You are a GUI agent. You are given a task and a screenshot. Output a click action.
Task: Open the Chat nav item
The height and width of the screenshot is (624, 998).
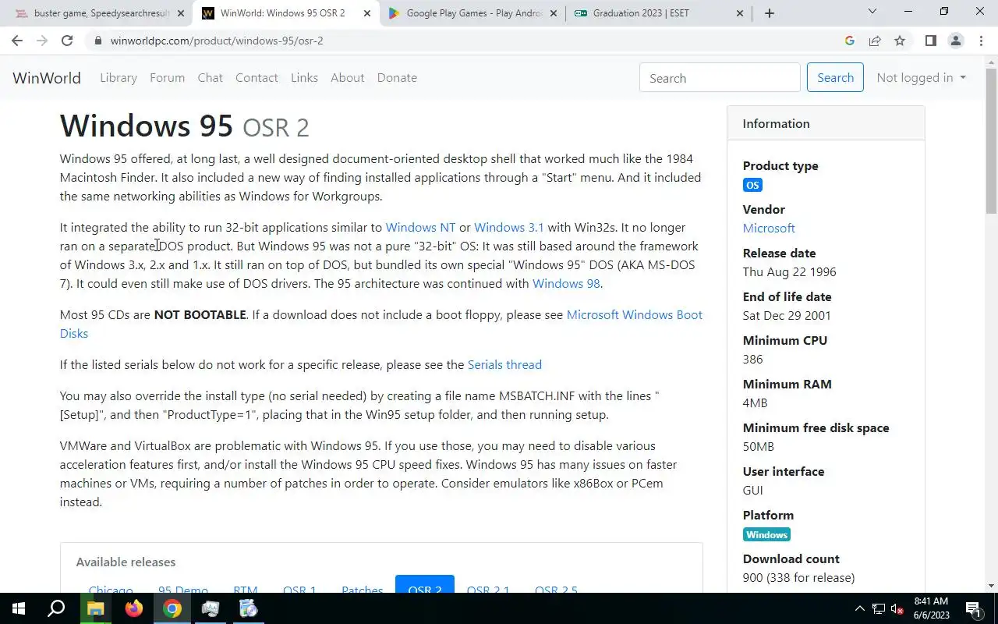click(210, 77)
